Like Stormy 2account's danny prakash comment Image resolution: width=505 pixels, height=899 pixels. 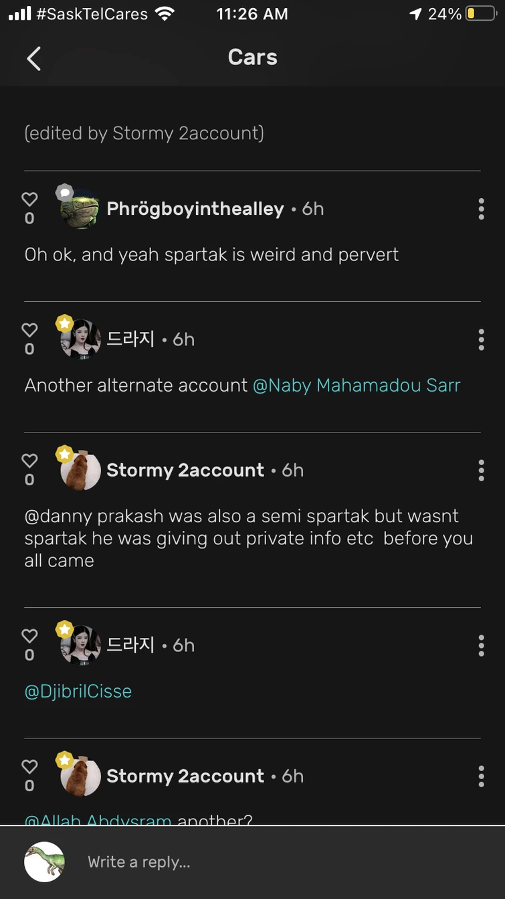tap(29, 461)
